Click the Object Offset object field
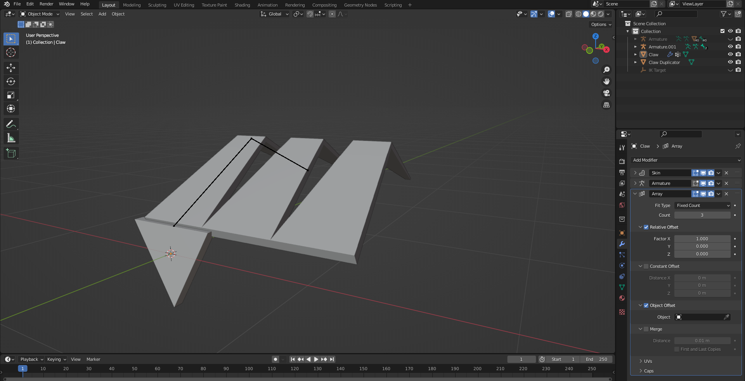Image resolution: width=745 pixels, height=381 pixels. (702, 317)
